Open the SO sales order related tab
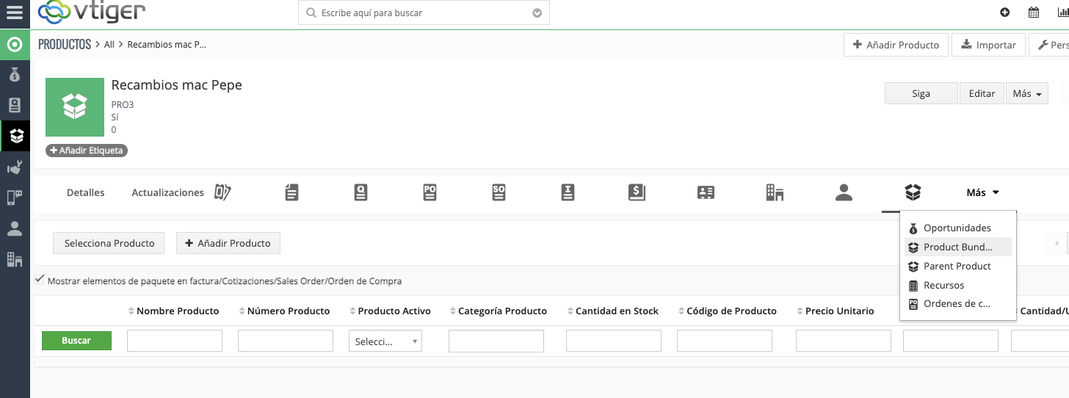Viewport: 1069px width, 398px height. [499, 192]
